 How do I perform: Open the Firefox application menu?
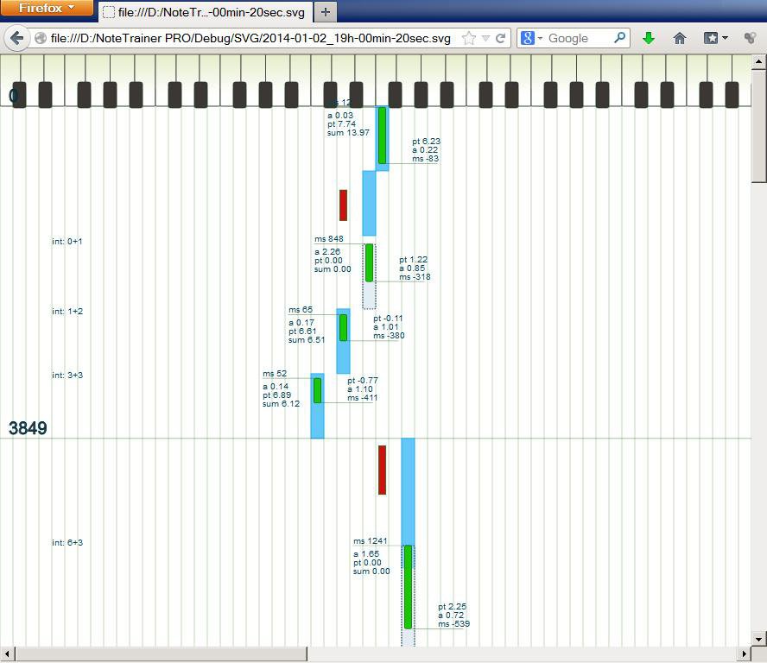point(47,8)
